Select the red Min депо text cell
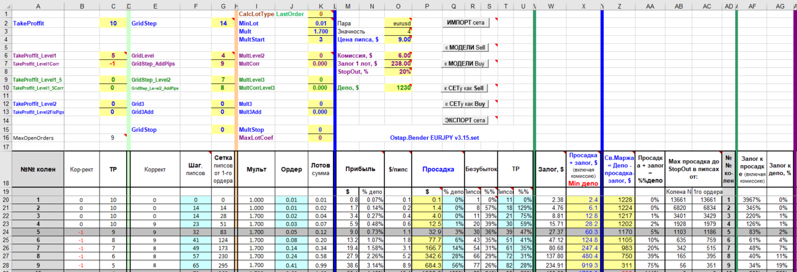This screenshot has height=272, width=797. pos(583,183)
